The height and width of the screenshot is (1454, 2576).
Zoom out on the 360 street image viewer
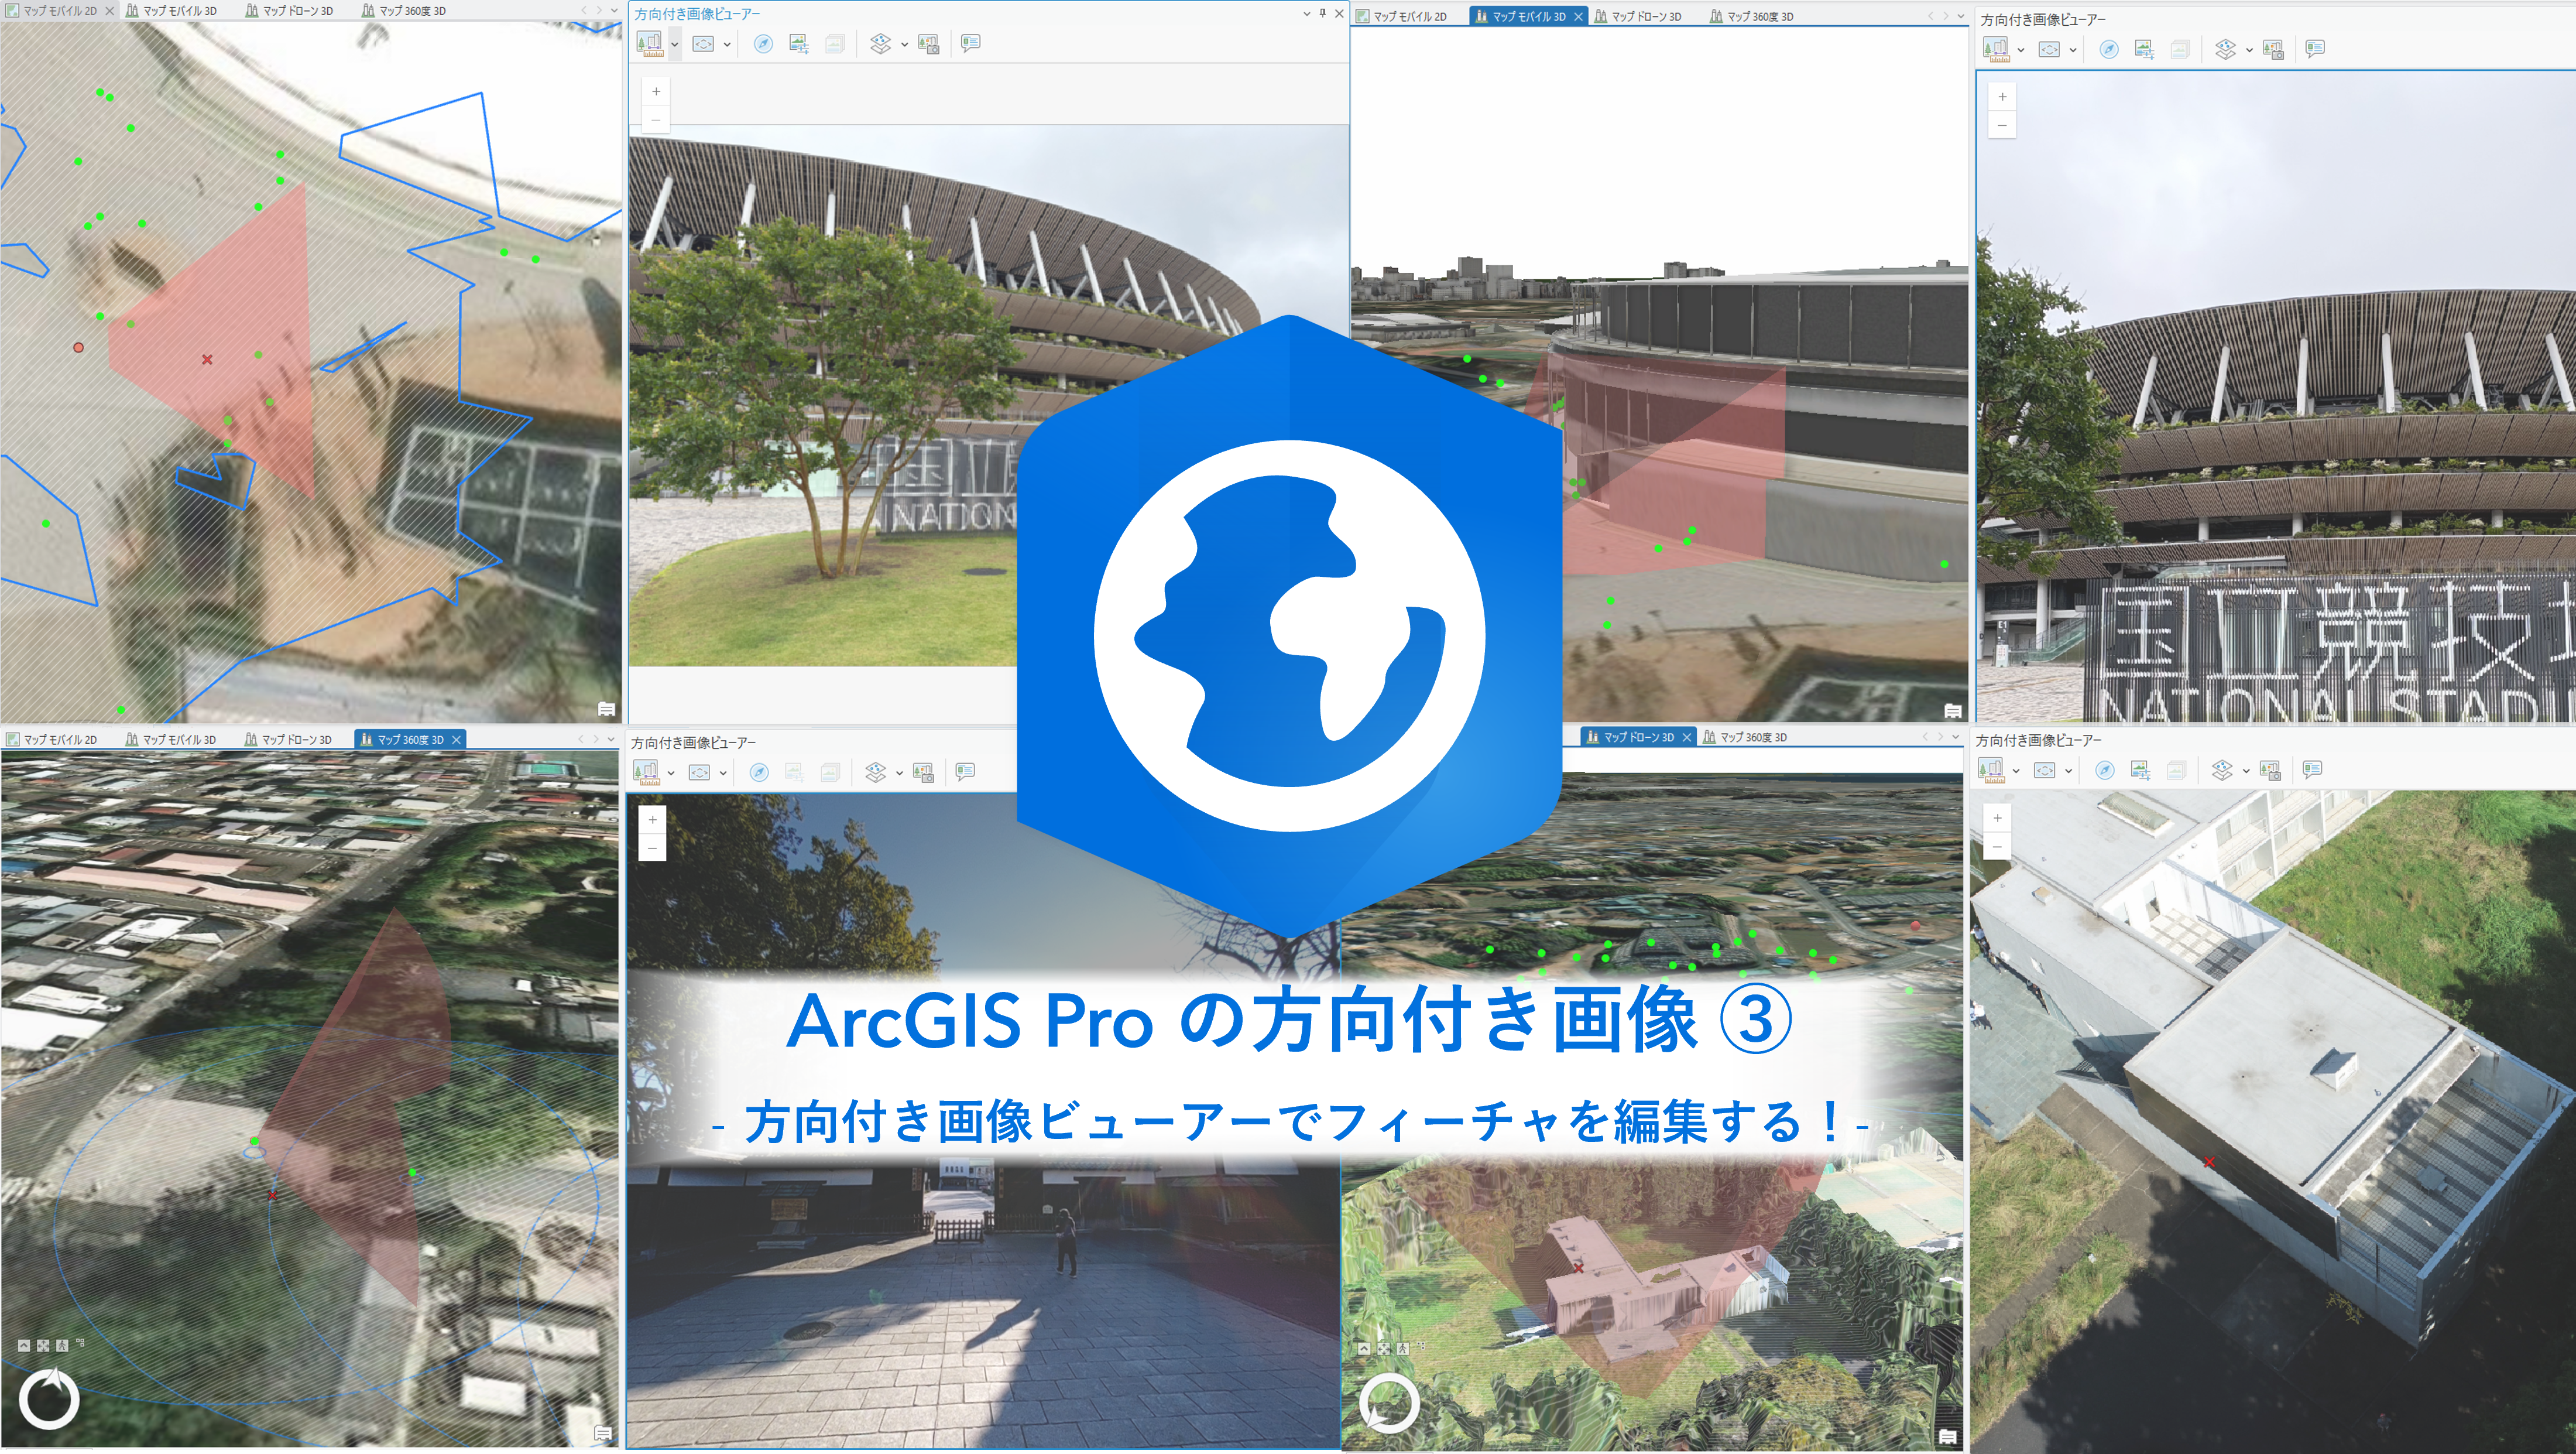pos(652,847)
